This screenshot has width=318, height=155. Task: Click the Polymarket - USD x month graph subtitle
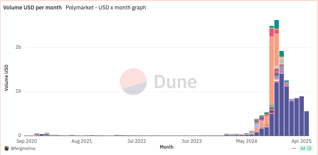click(x=106, y=8)
